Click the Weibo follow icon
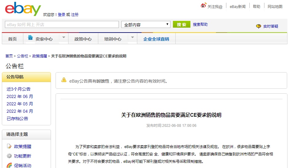 pyautogui.click(x=204, y=5)
